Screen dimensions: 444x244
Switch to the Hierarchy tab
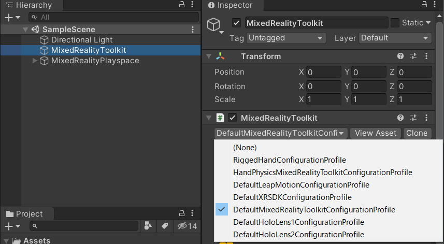point(31,5)
